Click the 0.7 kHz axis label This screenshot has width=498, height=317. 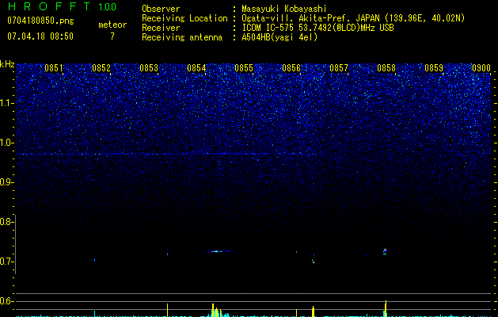[x=6, y=262]
